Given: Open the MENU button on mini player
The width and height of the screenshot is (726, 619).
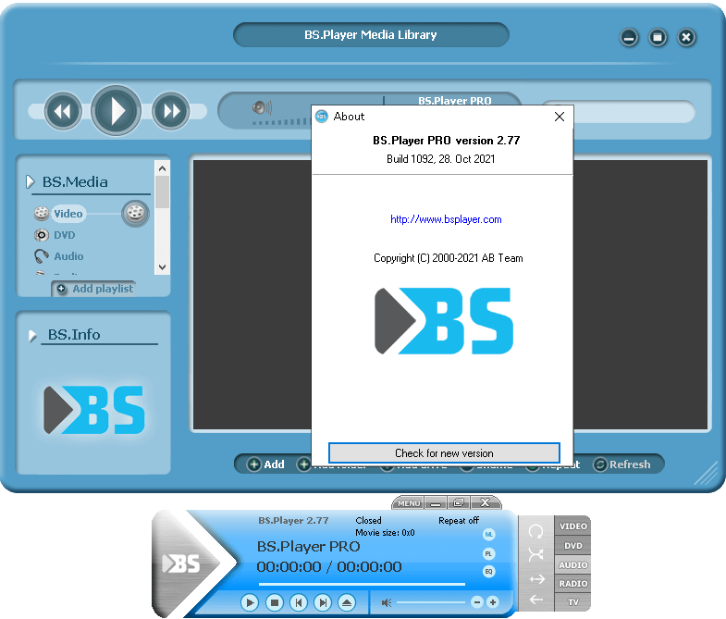Looking at the screenshot, I should click(x=409, y=503).
